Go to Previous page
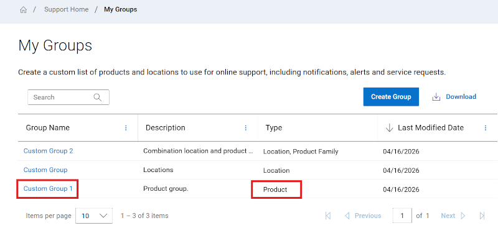Image resolution: width=498 pixels, height=246 pixels. point(363,216)
